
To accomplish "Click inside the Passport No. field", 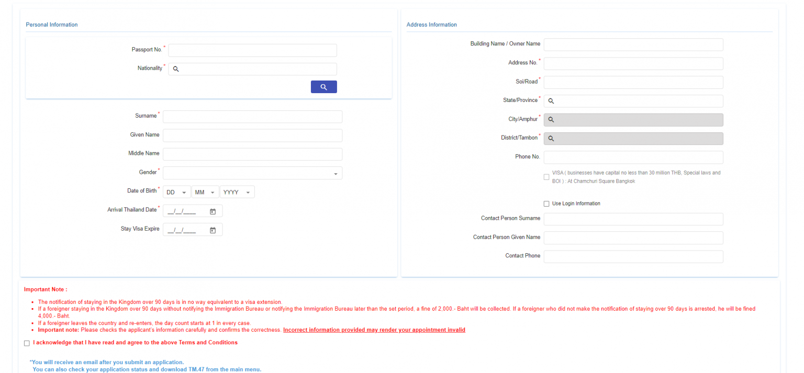I will coord(252,50).
